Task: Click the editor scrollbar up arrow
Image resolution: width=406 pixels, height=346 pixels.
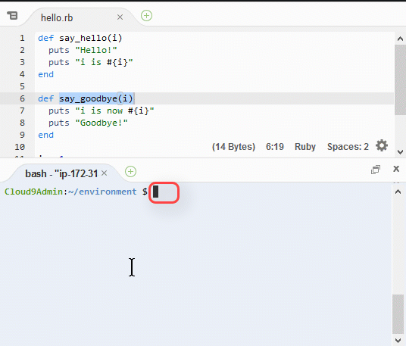Action: [x=400, y=39]
